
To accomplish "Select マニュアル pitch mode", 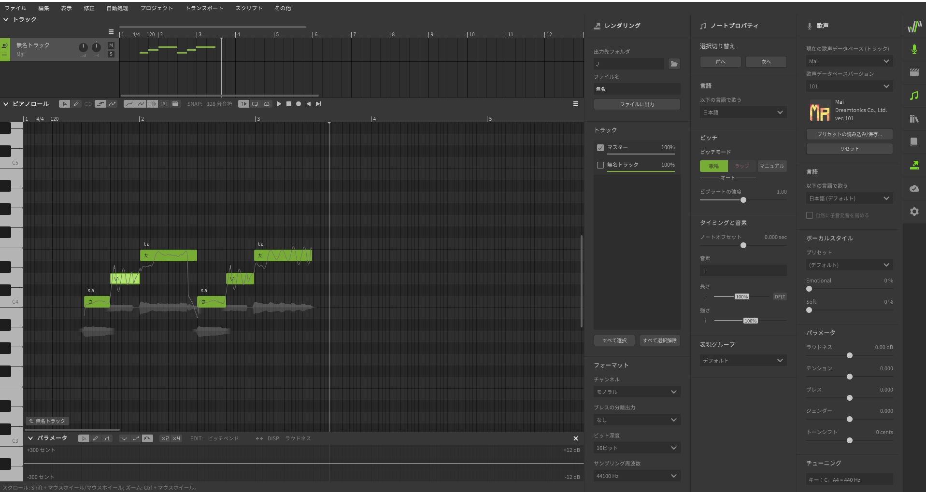I will pyautogui.click(x=772, y=166).
